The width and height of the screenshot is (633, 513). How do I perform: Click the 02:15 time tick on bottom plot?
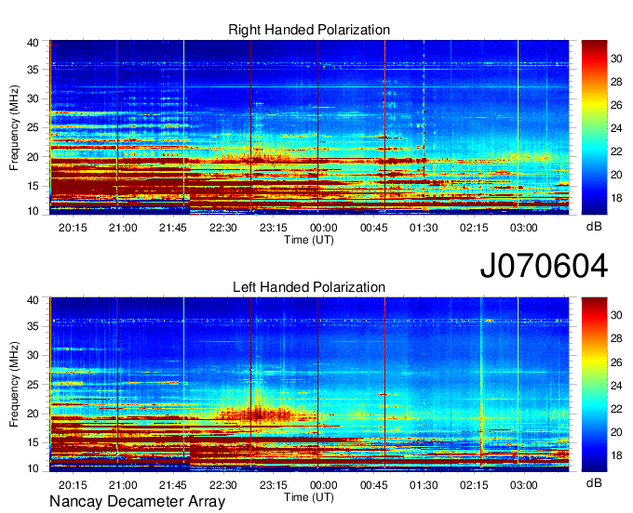tap(474, 485)
